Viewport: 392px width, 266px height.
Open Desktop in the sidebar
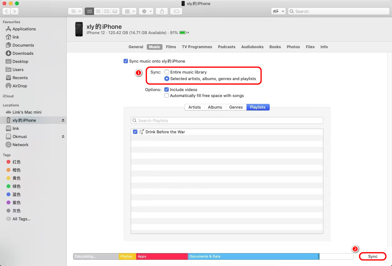(x=20, y=61)
